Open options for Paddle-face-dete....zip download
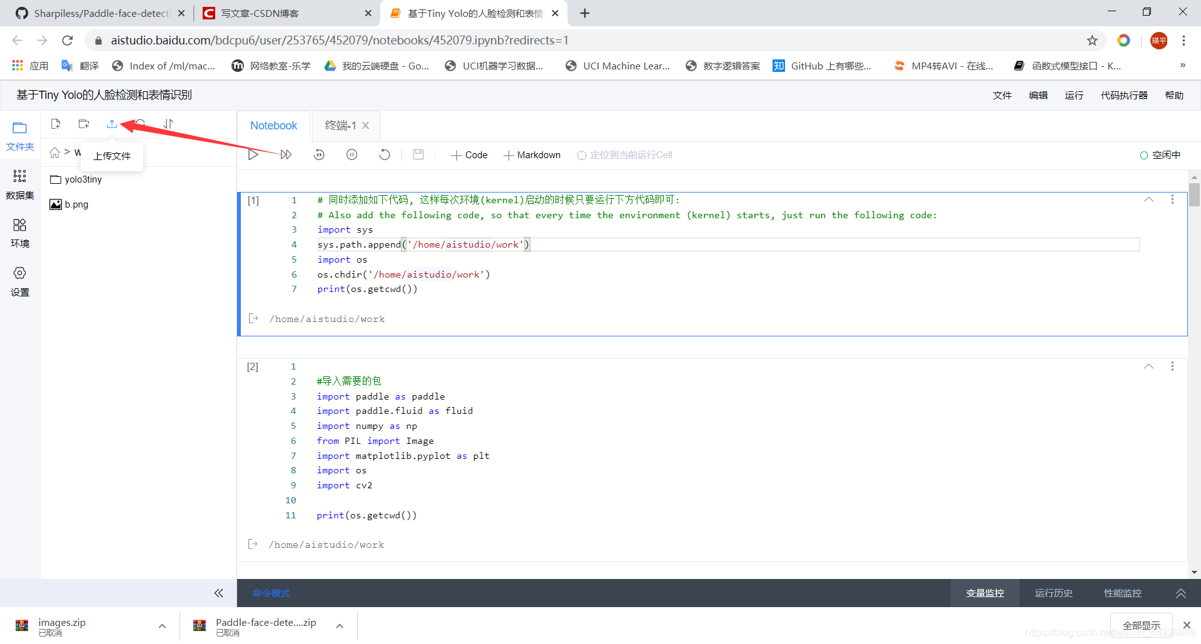This screenshot has width=1201, height=644. click(x=340, y=626)
